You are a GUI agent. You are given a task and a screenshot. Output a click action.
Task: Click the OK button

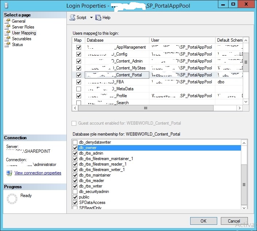(204, 221)
